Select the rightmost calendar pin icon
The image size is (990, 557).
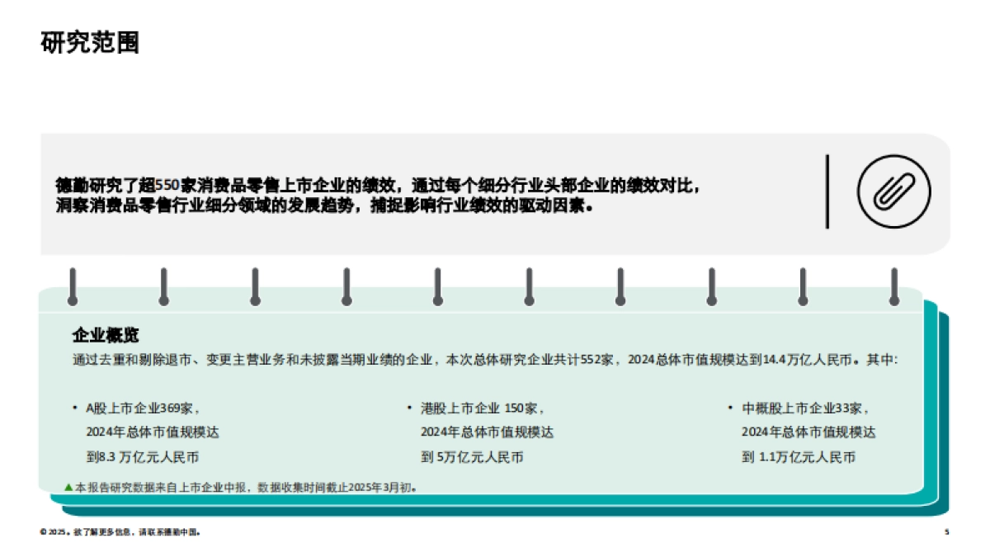(x=893, y=285)
